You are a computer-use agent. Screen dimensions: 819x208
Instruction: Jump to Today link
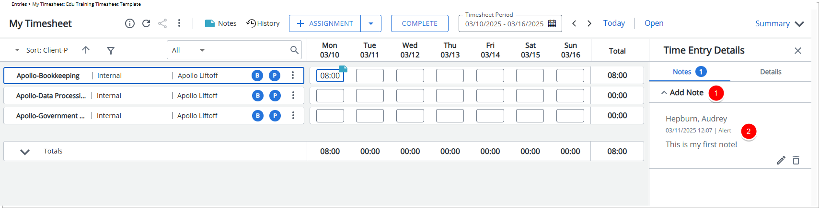(x=614, y=23)
